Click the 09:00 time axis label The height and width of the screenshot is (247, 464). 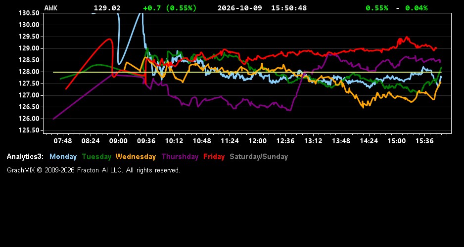point(118,141)
